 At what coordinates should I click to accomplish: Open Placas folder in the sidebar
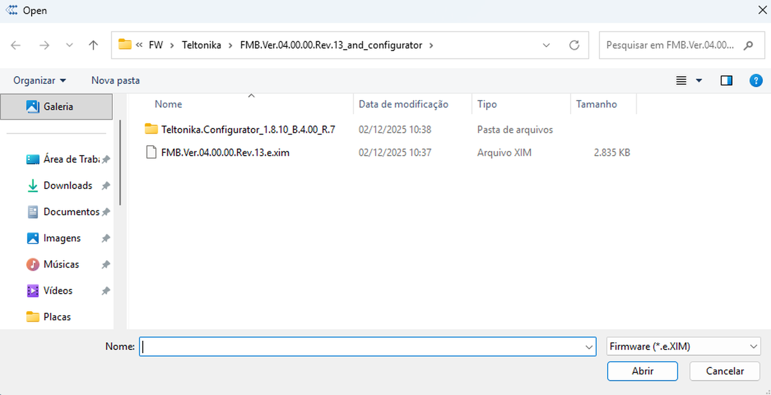[49, 317]
